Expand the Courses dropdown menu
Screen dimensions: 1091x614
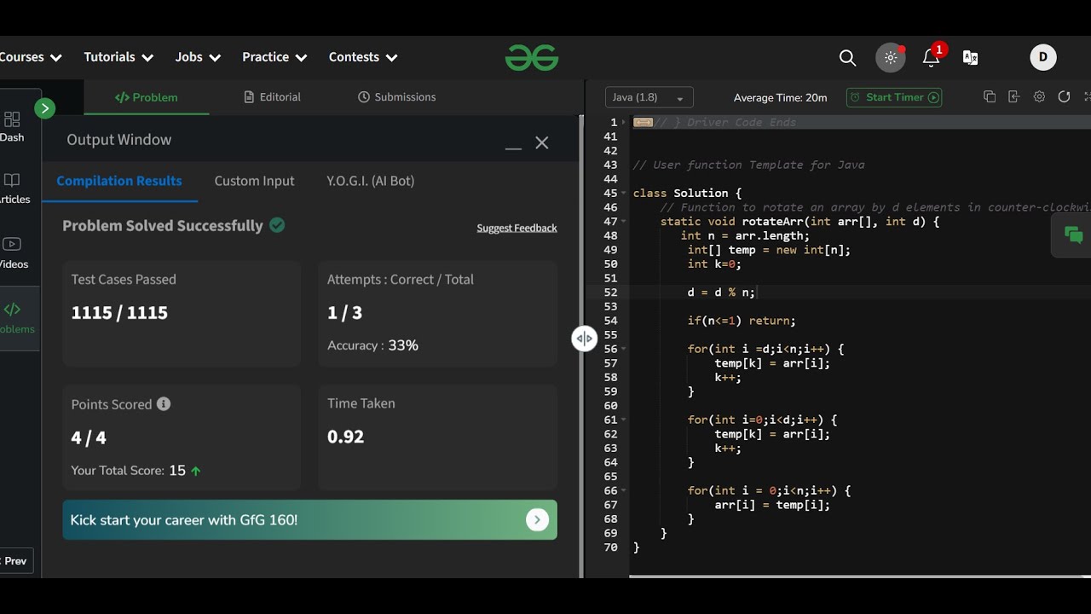pos(32,57)
